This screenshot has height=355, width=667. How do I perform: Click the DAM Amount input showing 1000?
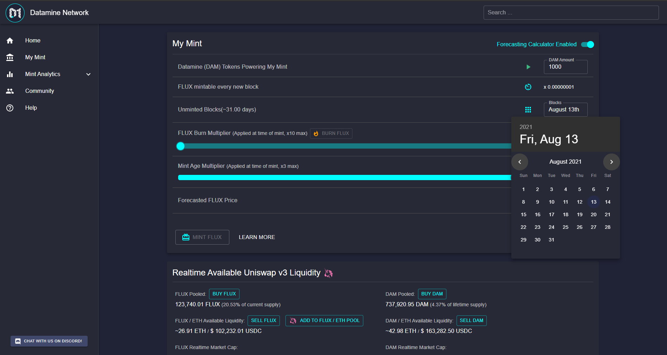(566, 67)
